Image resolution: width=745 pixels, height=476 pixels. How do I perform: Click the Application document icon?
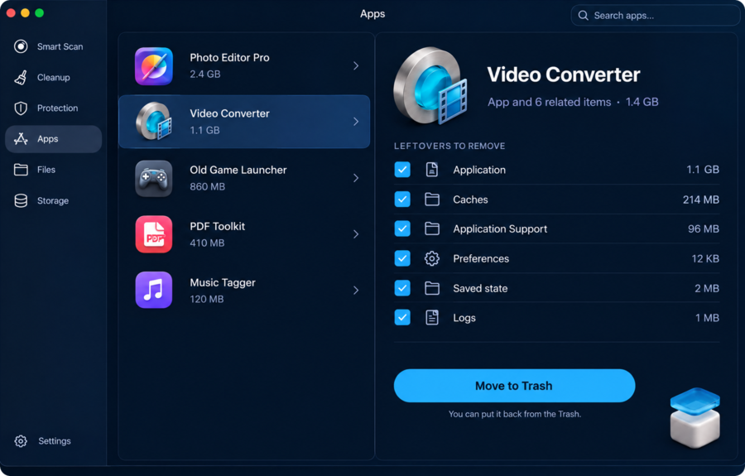point(431,170)
